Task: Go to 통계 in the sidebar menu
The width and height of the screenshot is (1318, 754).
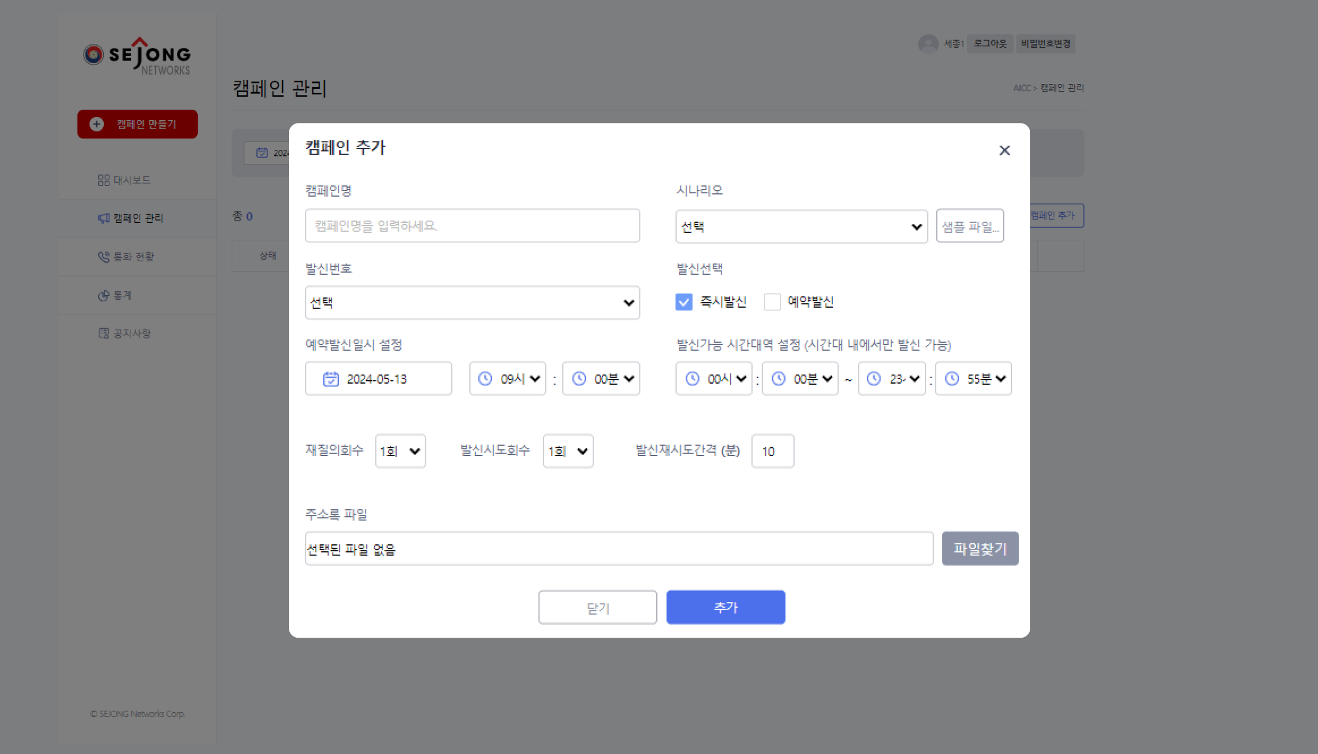Action: 122,295
